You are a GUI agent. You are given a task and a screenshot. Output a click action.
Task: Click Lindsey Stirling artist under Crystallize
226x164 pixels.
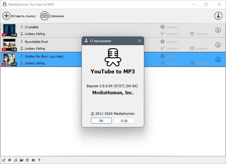(x=35, y=34)
